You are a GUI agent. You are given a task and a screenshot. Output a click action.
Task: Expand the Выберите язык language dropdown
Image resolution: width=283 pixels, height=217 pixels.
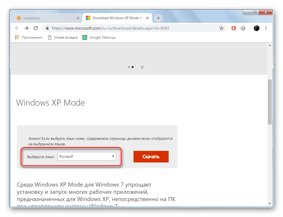[87, 156]
